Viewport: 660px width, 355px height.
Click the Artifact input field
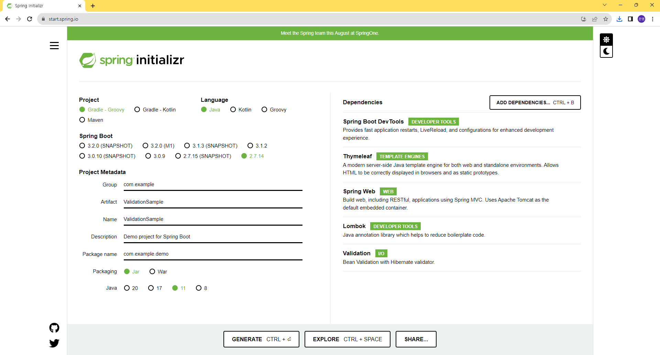pyautogui.click(x=213, y=202)
